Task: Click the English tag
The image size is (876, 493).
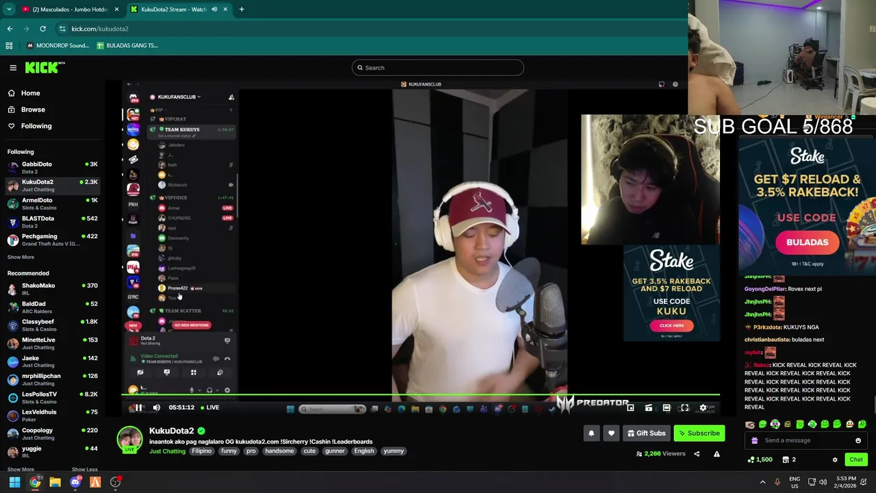Action: tap(364, 451)
